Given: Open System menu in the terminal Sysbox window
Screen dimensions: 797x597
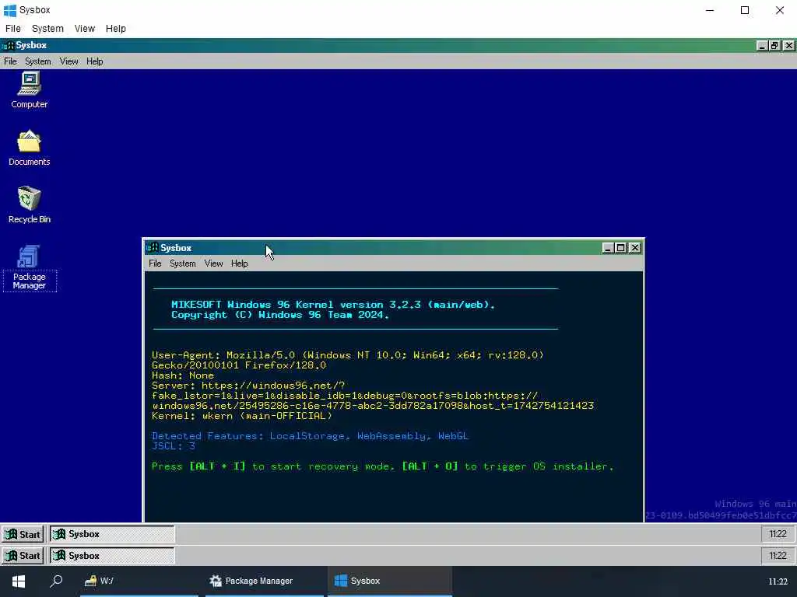Looking at the screenshot, I should 182,264.
